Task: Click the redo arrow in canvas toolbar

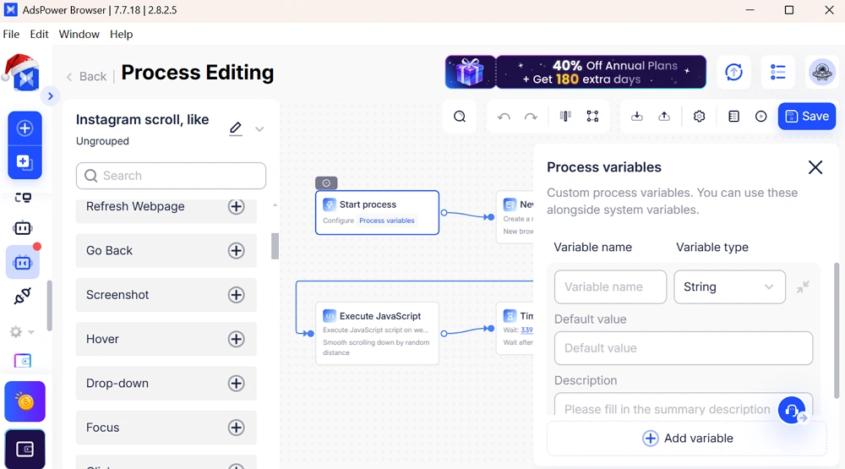Action: pyautogui.click(x=531, y=117)
